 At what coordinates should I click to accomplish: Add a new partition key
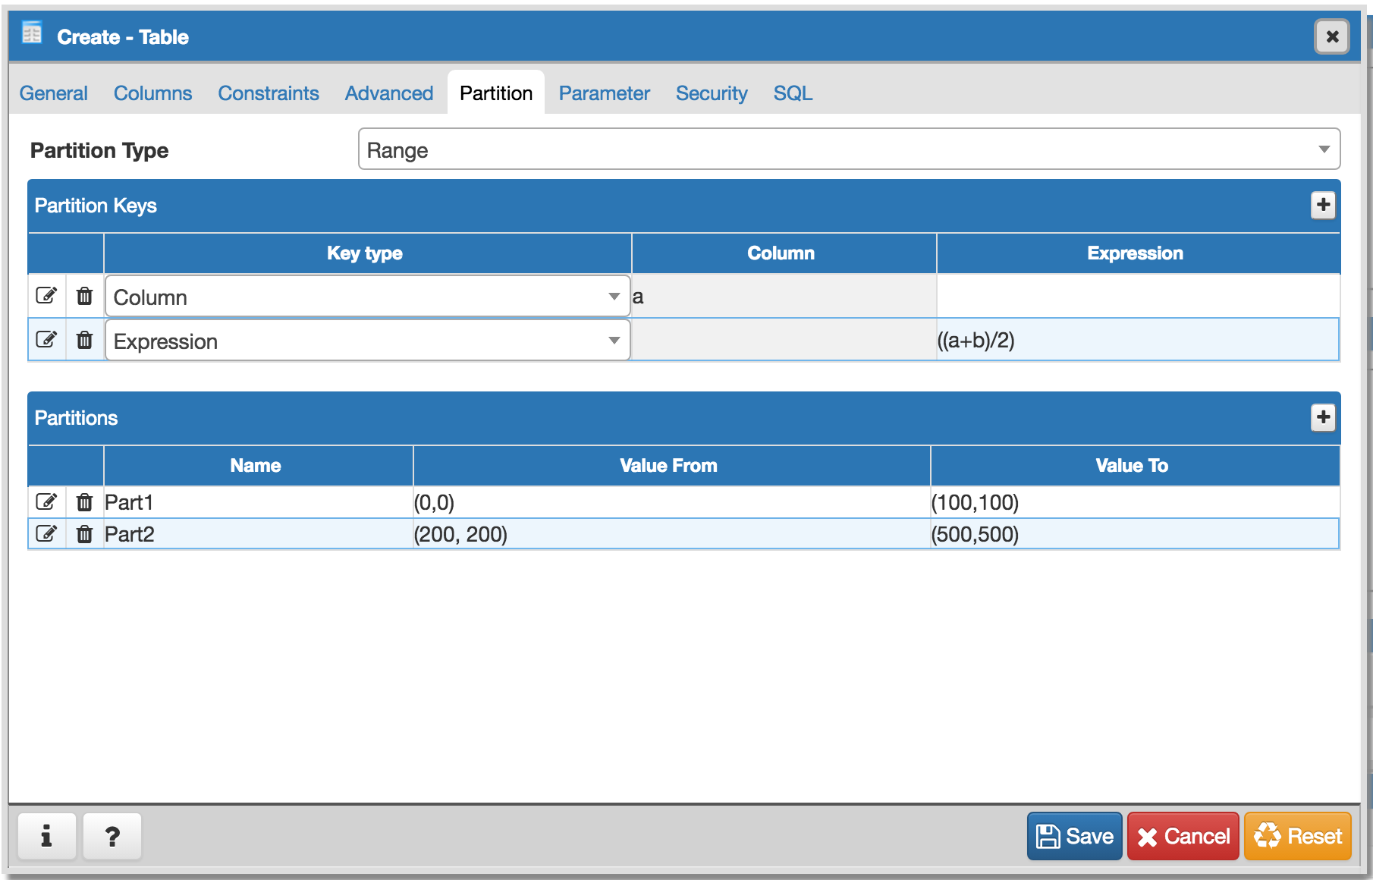[1323, 205]
